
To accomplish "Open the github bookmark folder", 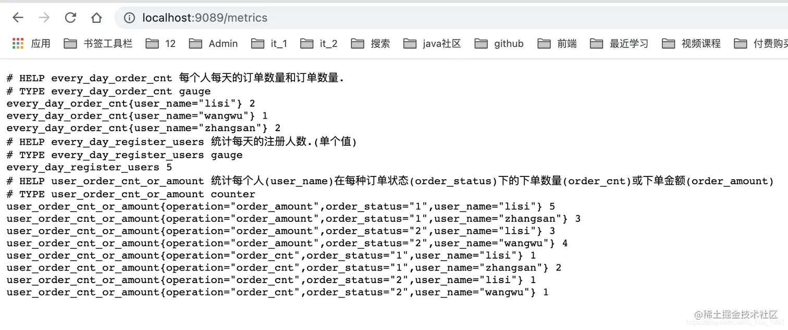I will pyautogui.click(x=499, y=44).
